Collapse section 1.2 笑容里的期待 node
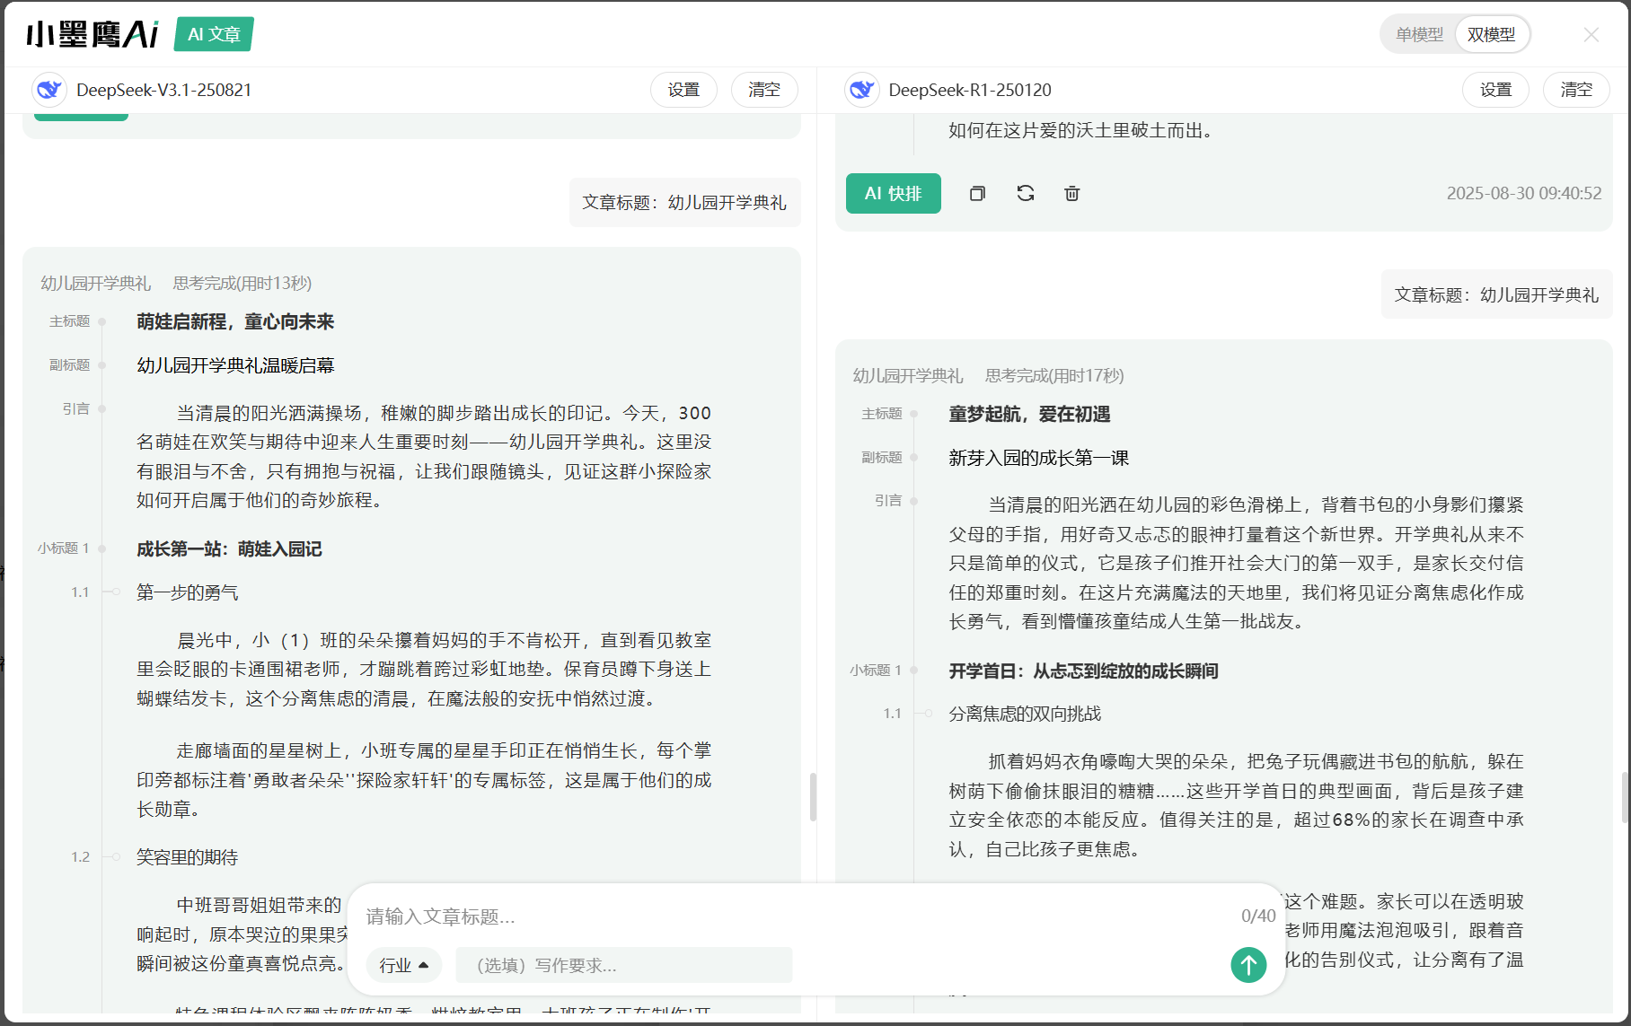 point(116,856)
